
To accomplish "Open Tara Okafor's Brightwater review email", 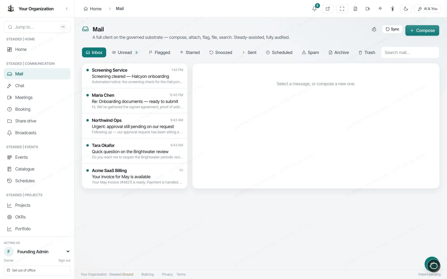I will click(135, 151).
